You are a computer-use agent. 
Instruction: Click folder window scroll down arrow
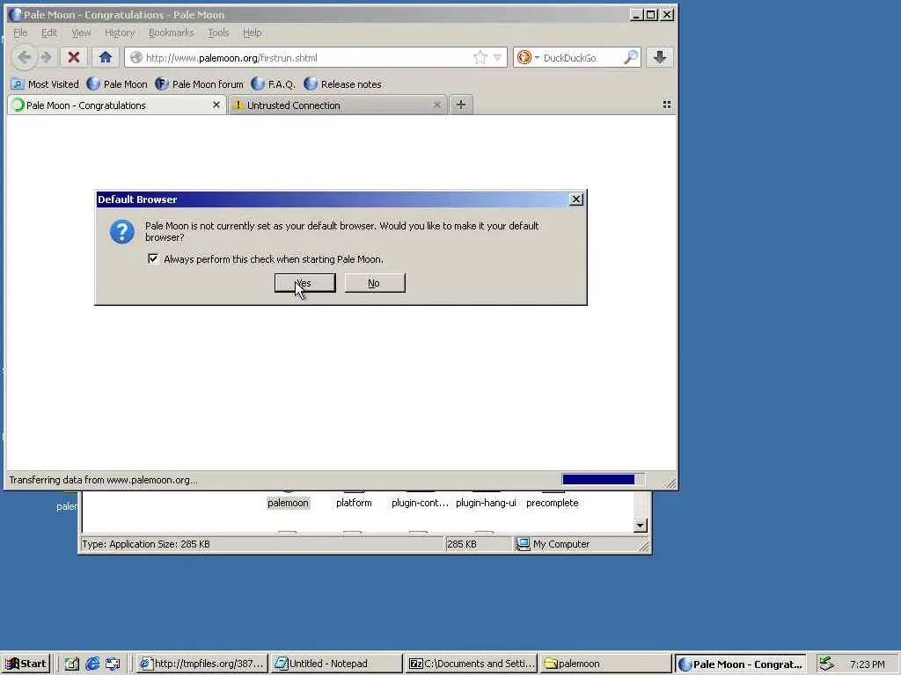coord(641,526)
